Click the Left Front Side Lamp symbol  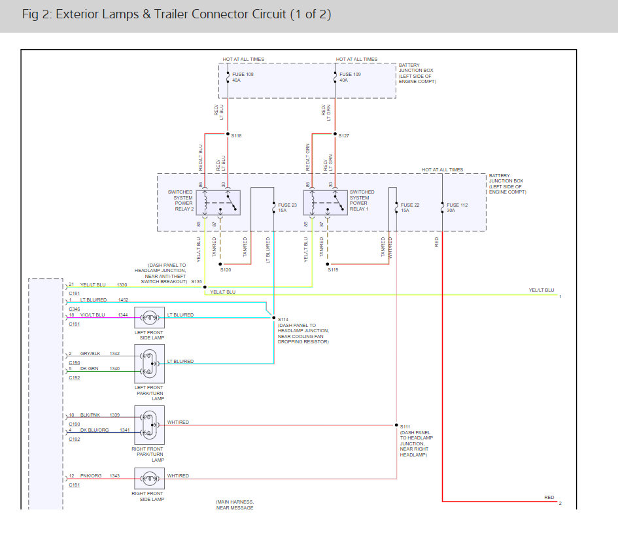click(x=149, y=317)
